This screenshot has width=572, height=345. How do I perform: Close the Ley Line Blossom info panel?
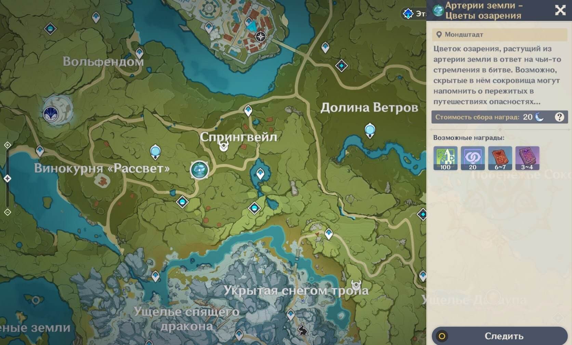pos(560,10)
